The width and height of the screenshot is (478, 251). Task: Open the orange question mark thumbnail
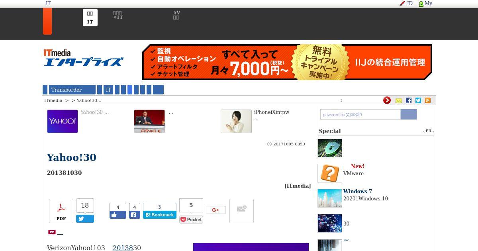[330, 173]
